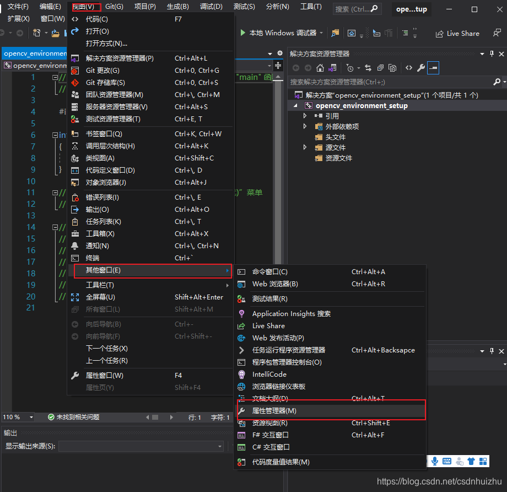
Task: Click the collapse all icon in Solution Explorer
Action: [380, 68]
